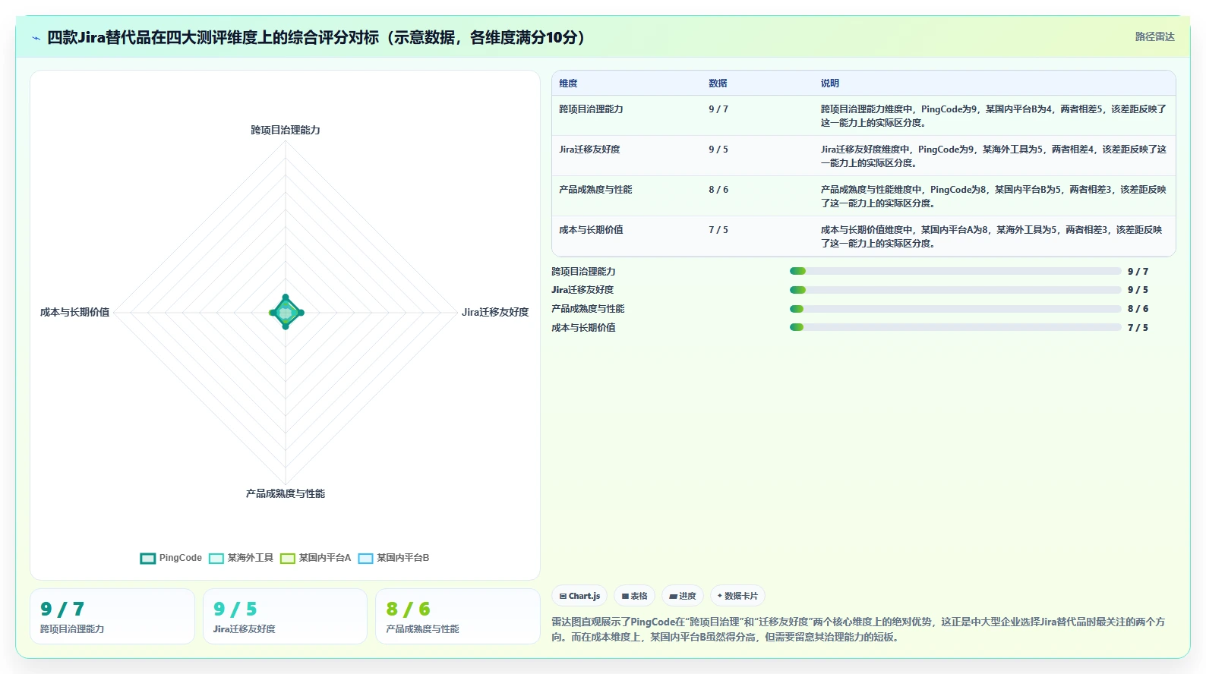This screenshot has height=674, width=1206.
Task: Click the 成本与长期价值 progress bar
Action: [955, 328]
